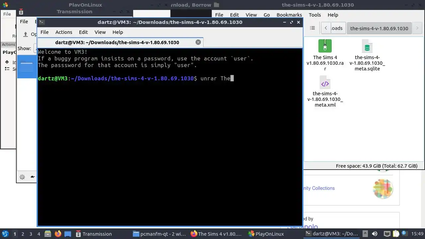Screen dimensions: 425x239
Task: Switch to workspace 3
Action: 31,234
